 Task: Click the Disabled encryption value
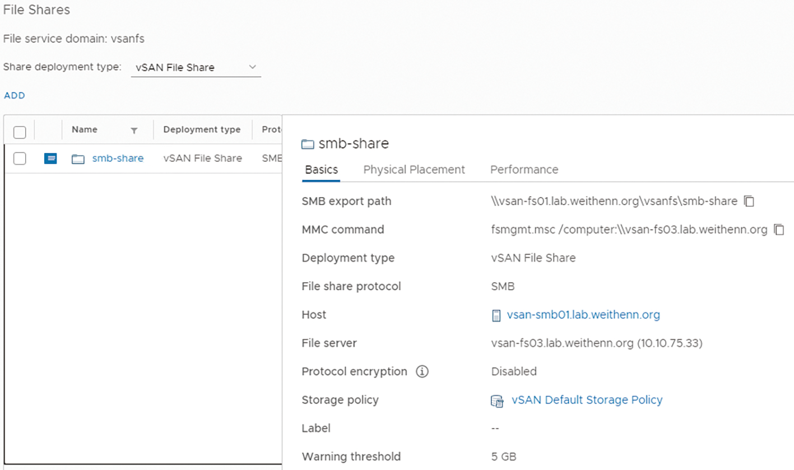coord(514,371)
